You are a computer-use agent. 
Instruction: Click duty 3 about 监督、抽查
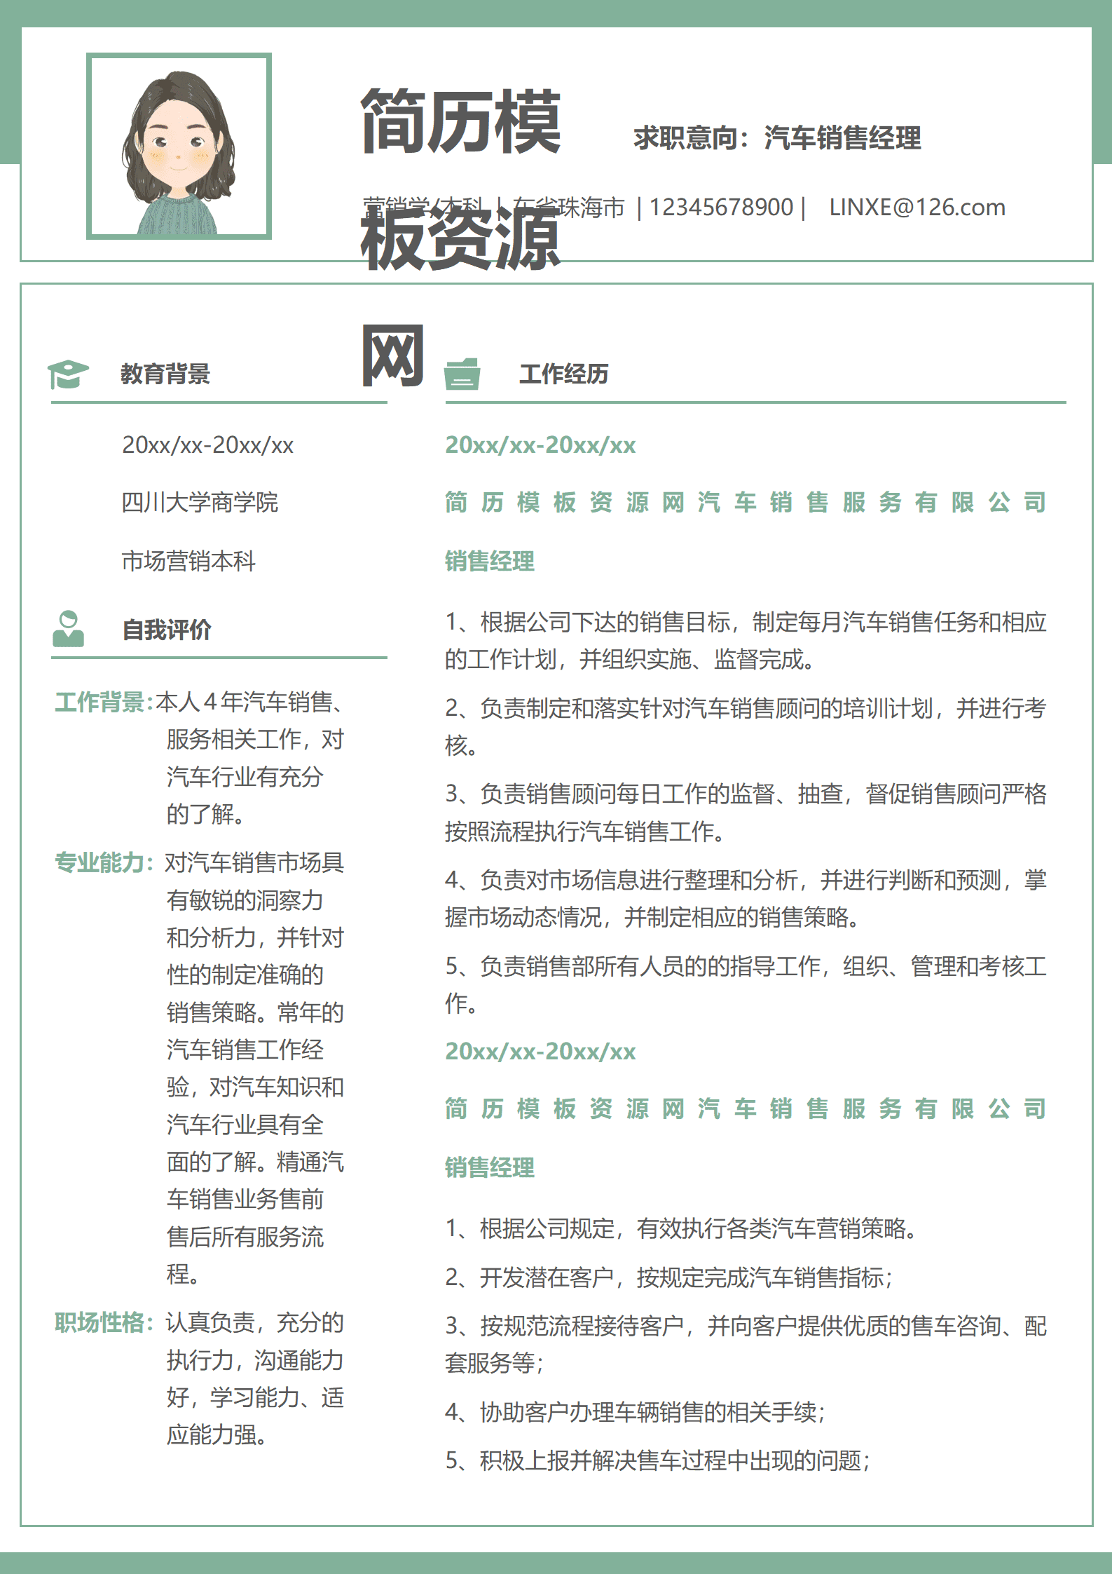(x=746, y=813)
